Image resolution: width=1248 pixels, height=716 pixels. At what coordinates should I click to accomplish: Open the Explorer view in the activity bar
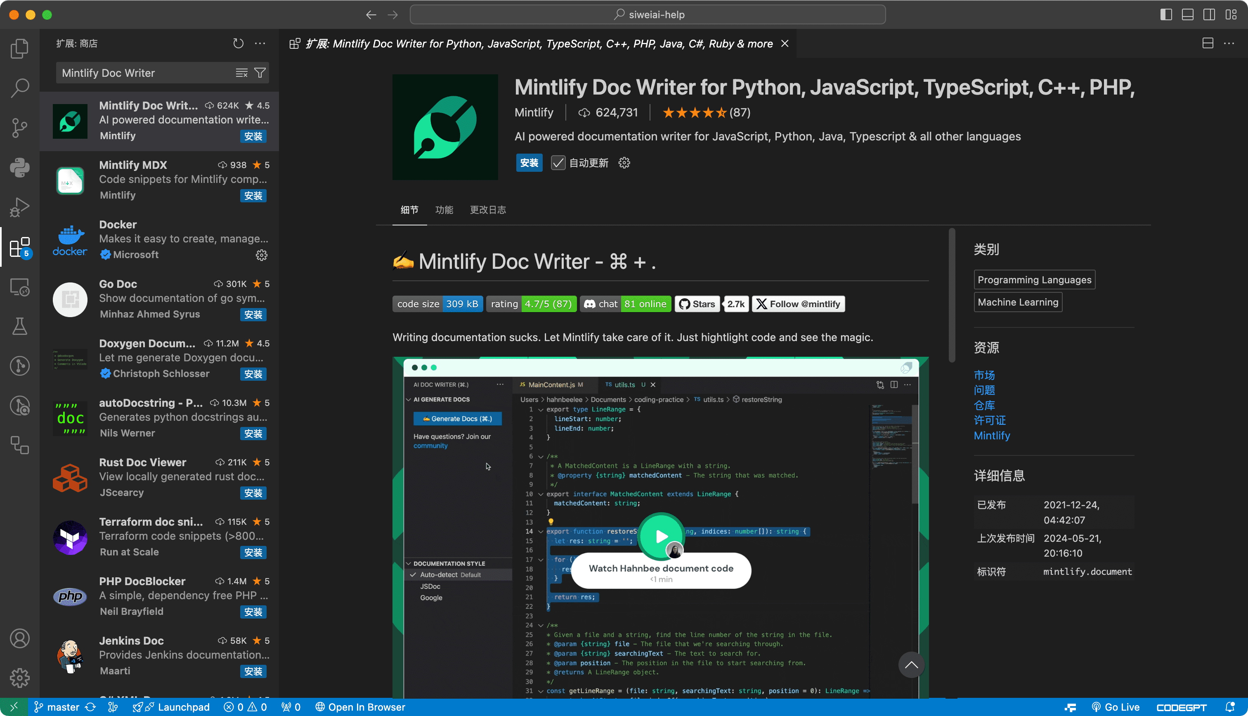[x=20, y=48]
